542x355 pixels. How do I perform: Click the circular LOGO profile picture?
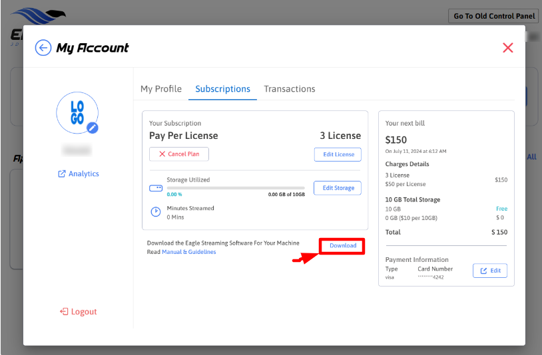[x=77, y=112]
